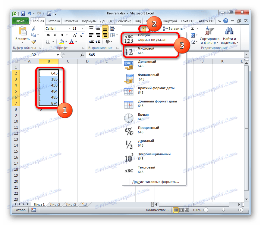Click the Fill down arrow icon
This screenshot has width=261, height=225.
(193, 35)
